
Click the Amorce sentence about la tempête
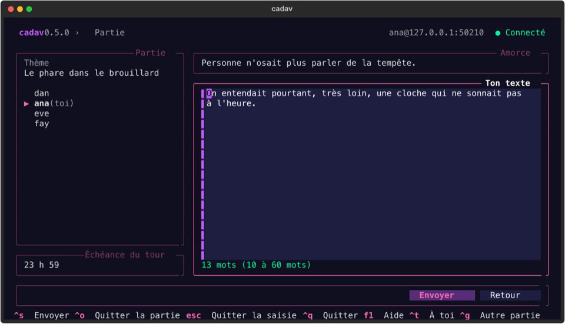click(x=308, y=63)
